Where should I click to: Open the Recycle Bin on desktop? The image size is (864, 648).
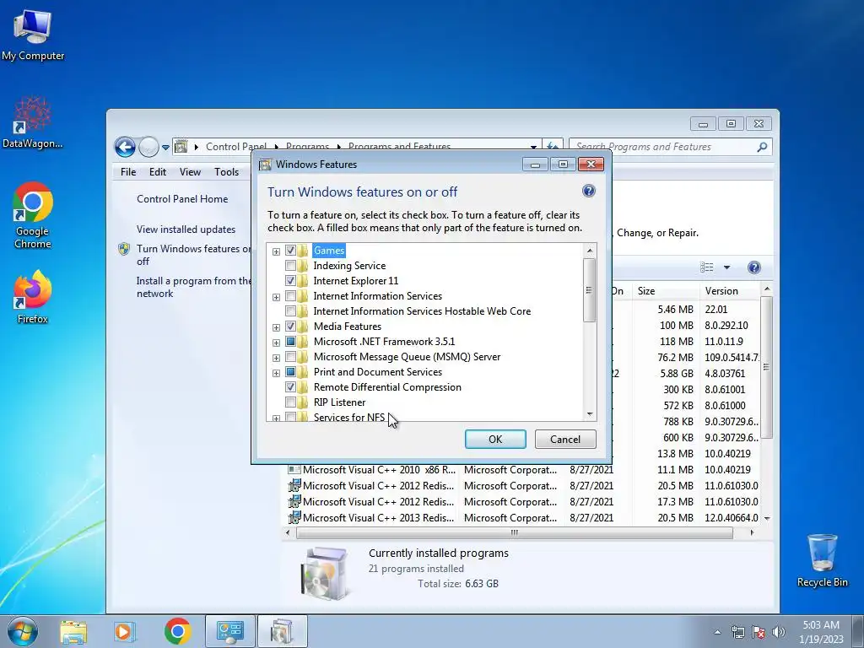tap(822, 560)
